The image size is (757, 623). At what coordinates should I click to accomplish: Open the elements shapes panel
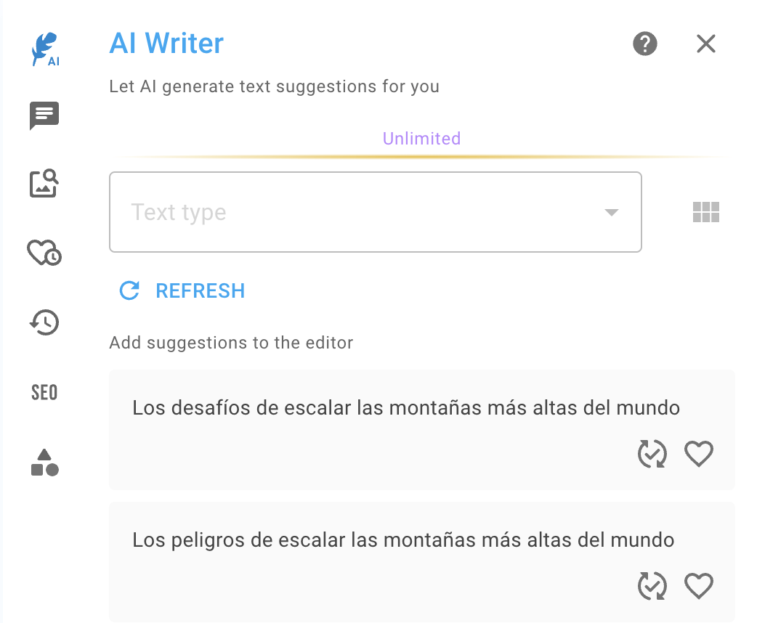(x=44, y=462)
